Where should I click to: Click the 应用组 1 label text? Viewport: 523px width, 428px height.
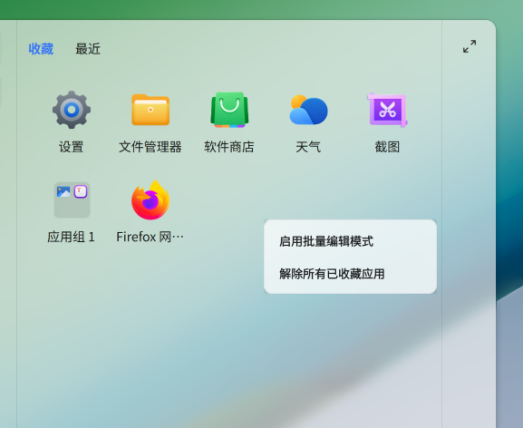point(72,237)
